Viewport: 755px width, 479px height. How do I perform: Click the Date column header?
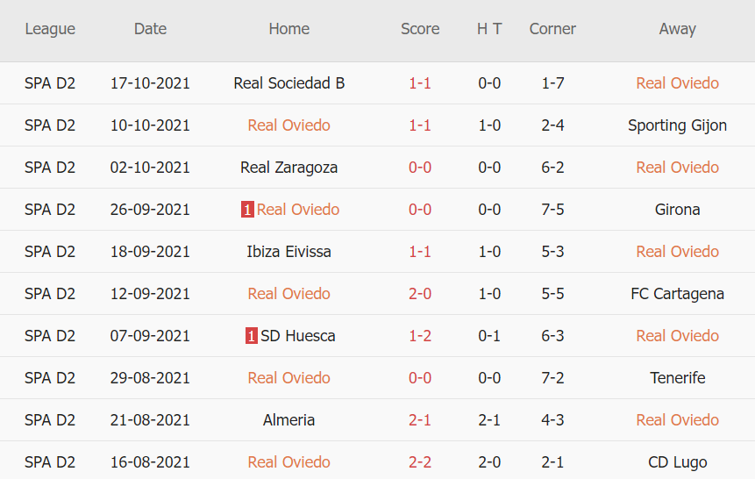point(150,29)
